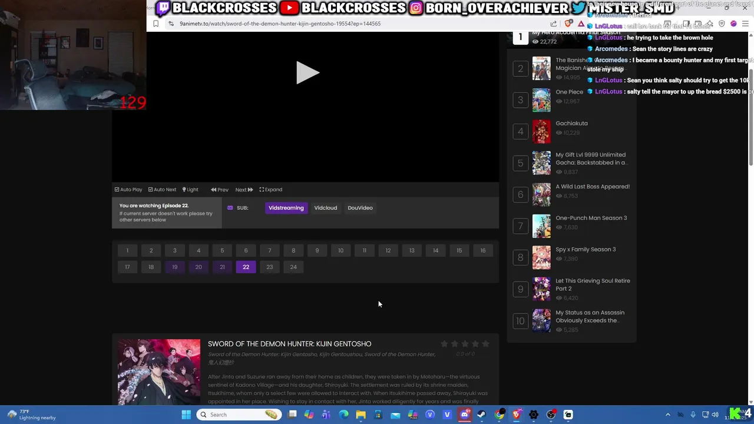Click the Gachiakuta thumbnail image
Screen dimensions: 754x424
click(x=541, y=131)
